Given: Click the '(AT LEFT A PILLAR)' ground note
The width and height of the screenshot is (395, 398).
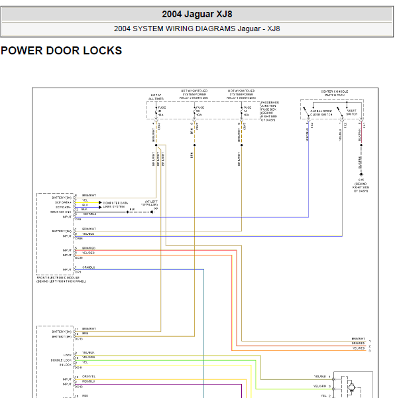Looking at the screenshot, I should tap(150, 203).
